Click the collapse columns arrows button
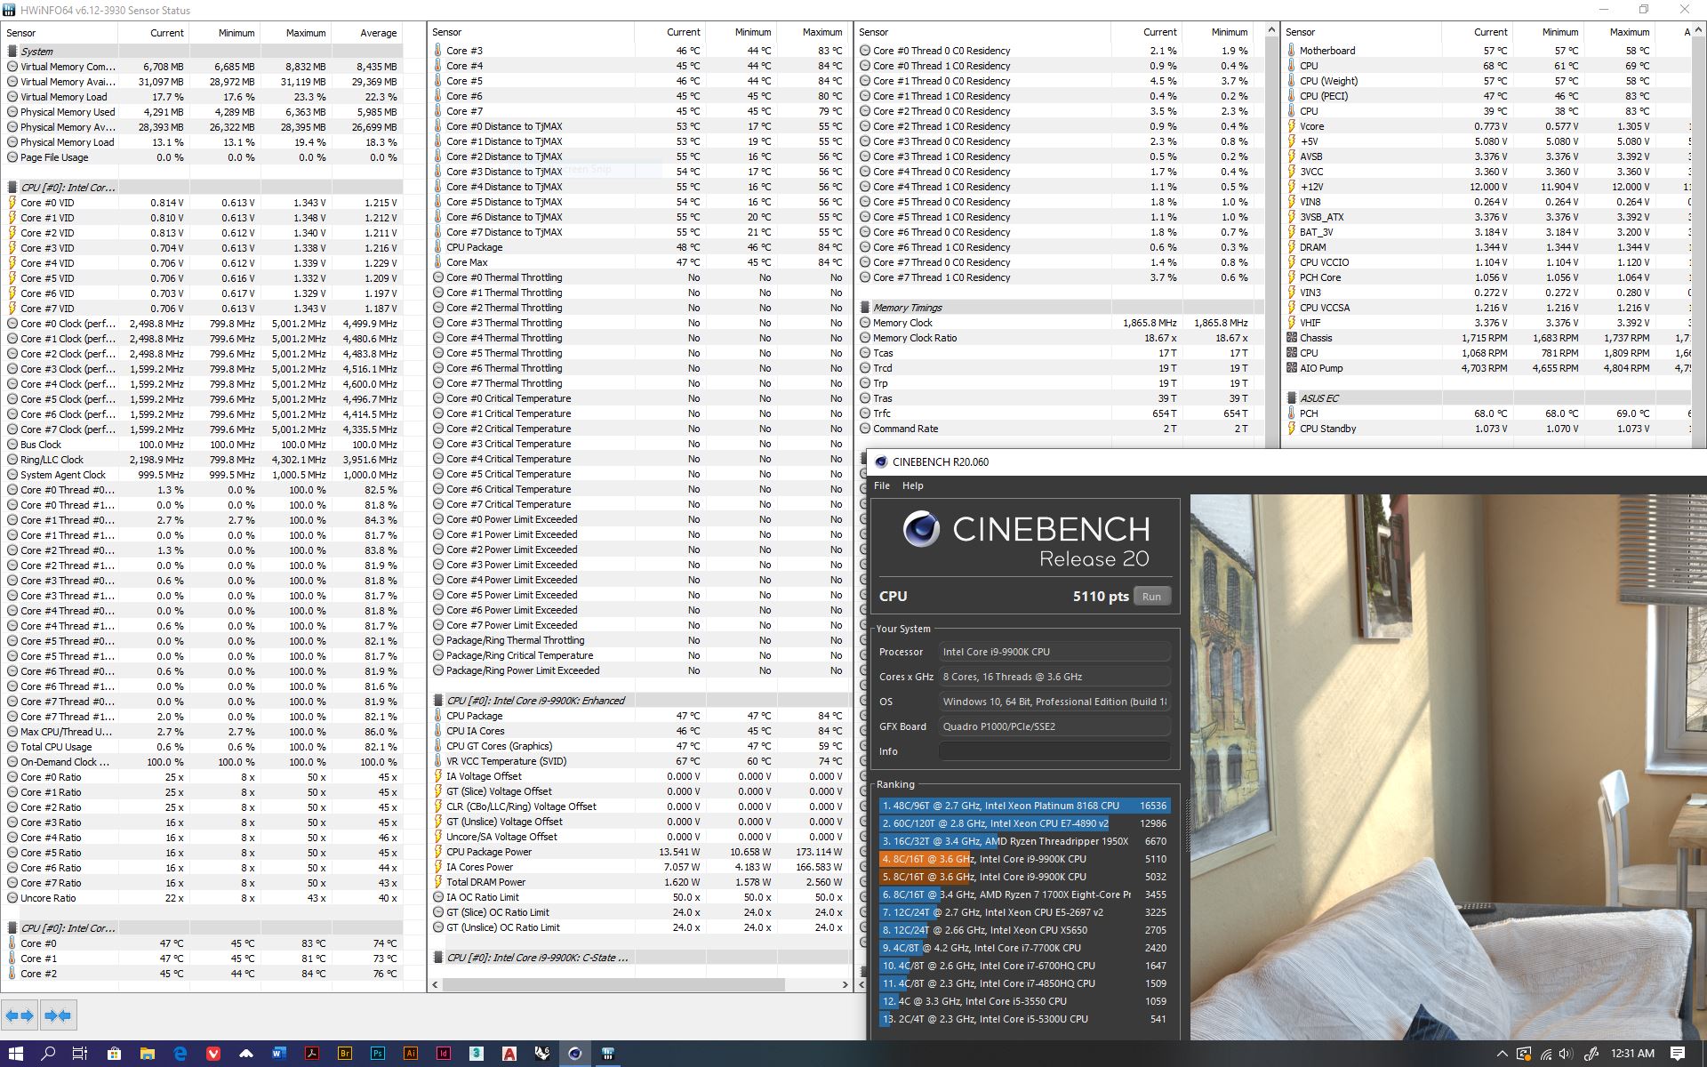This screenshot has width=1707, height=1067. tap(57, 1015)
